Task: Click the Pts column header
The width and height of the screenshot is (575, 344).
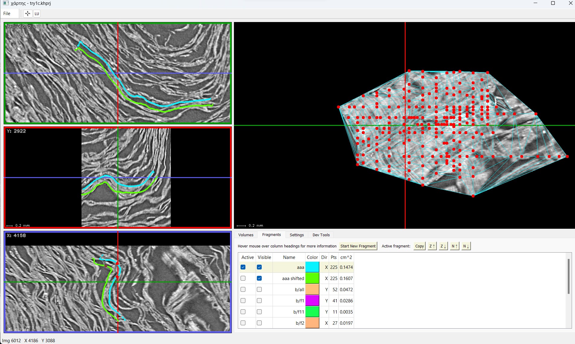Action: tap(334, 257)
